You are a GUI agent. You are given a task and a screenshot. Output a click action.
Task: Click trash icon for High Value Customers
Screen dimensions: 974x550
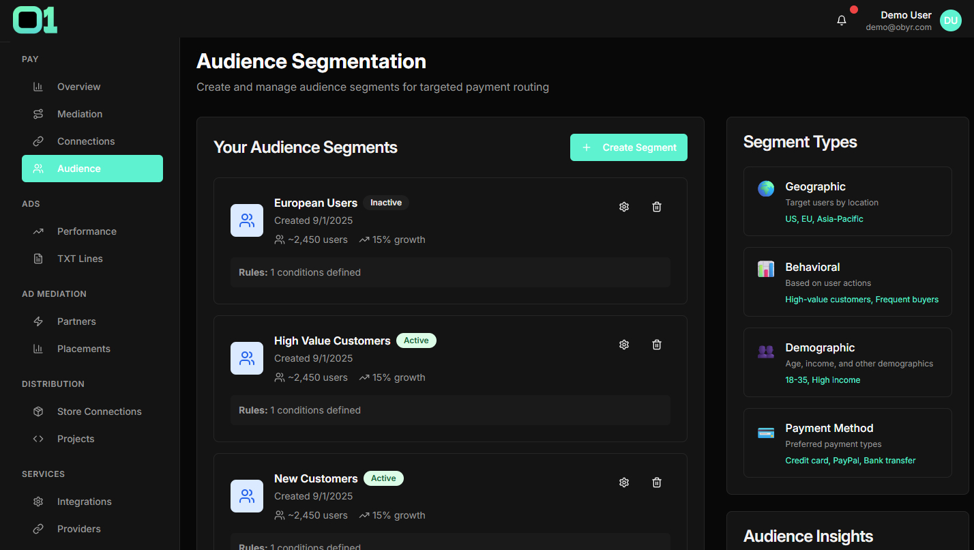(x=657, y=345)
